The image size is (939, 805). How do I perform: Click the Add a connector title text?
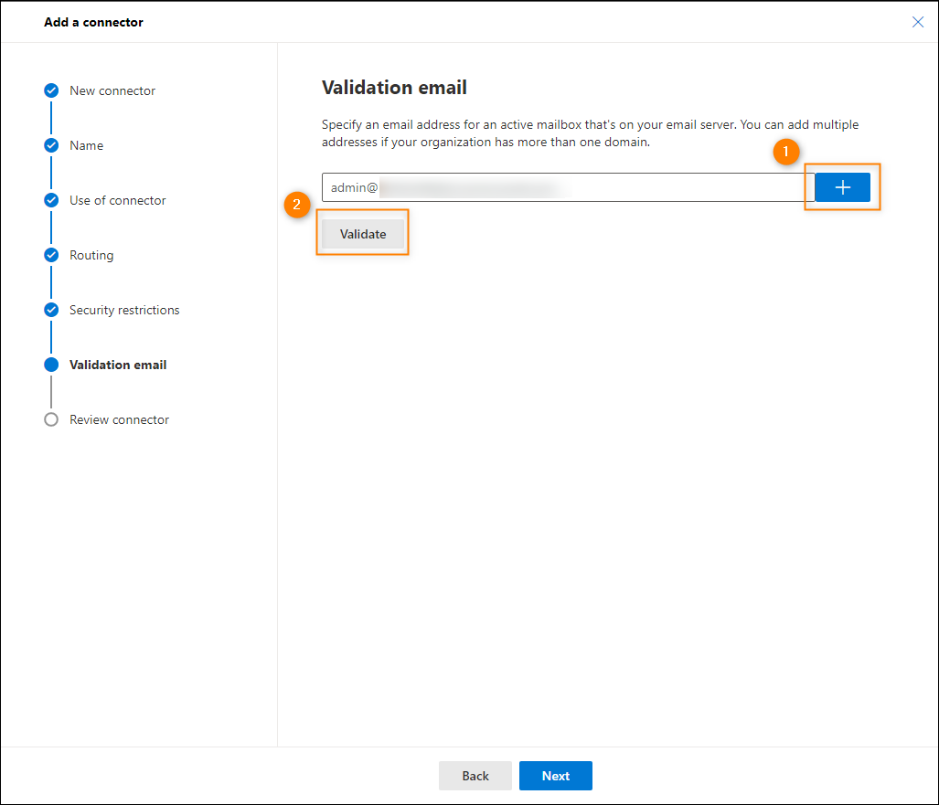coord(93,22)
